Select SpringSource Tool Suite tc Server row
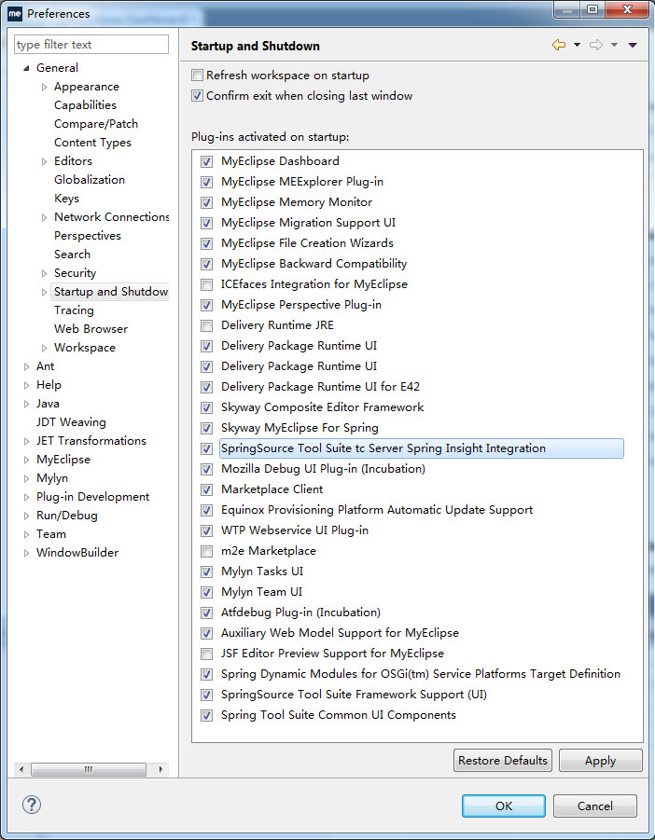Screen dimensions: 655x840 pyautogui.click(x=422, y=448)
